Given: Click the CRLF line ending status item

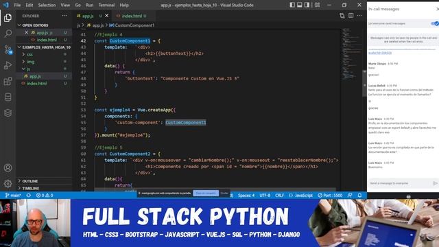Looking at the screenshot, I should tap(279, 195).
